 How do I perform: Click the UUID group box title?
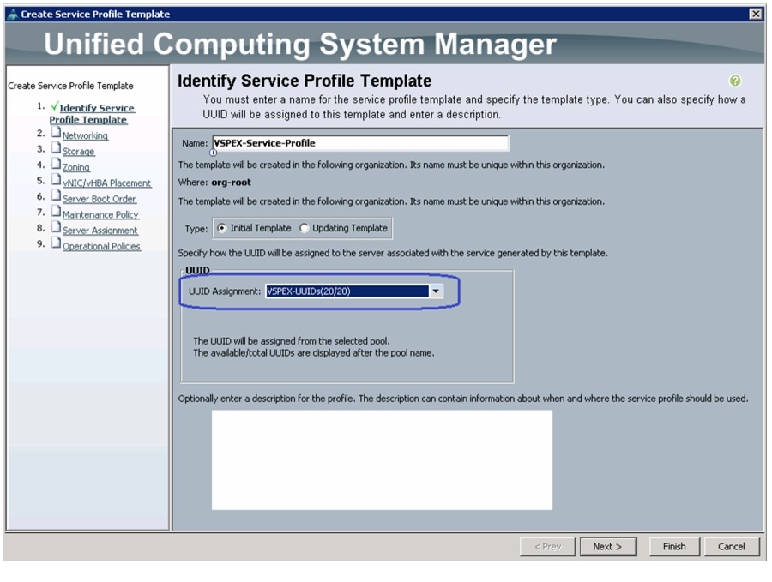(197, 270)
